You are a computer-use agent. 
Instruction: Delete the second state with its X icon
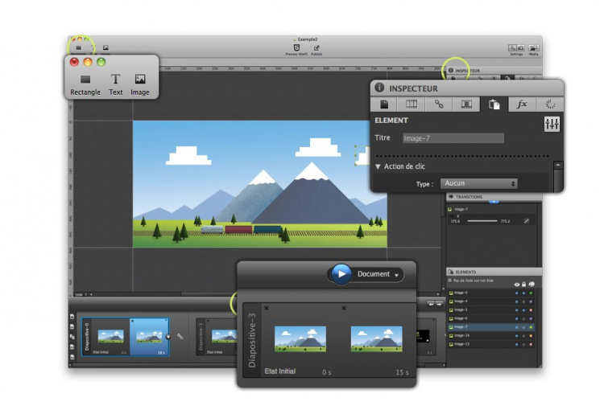pos(344,308)
